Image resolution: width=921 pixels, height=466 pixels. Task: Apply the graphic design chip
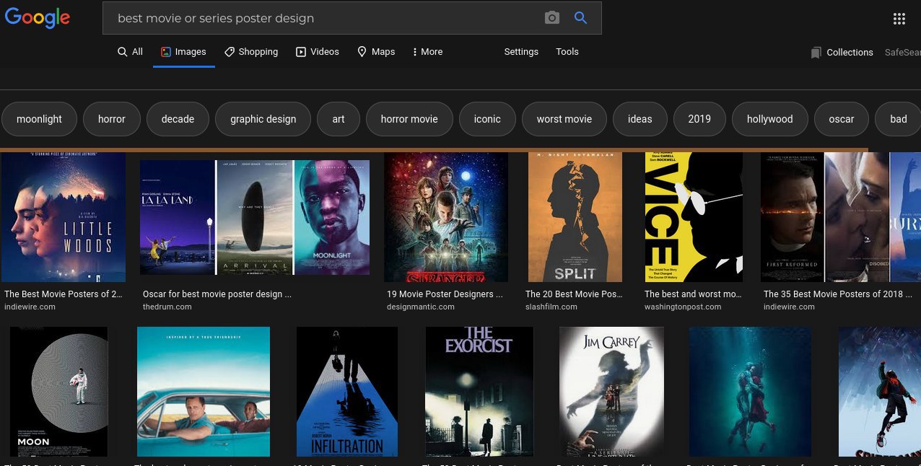(263, 119)
